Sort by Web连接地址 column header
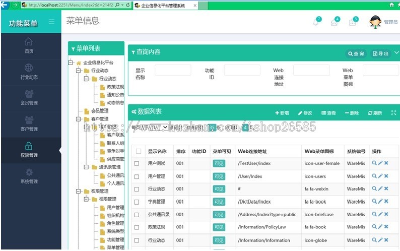Screen dimensions: 400x251 click(x=252, y=151)
